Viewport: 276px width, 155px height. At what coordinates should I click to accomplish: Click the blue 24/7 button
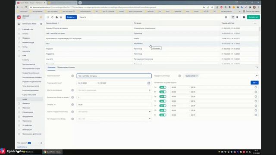click(254, 83)
